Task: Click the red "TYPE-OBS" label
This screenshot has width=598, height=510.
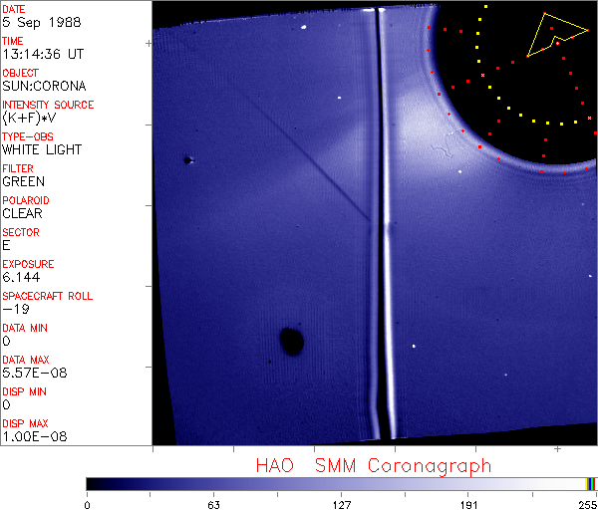Action: (28, 136)
